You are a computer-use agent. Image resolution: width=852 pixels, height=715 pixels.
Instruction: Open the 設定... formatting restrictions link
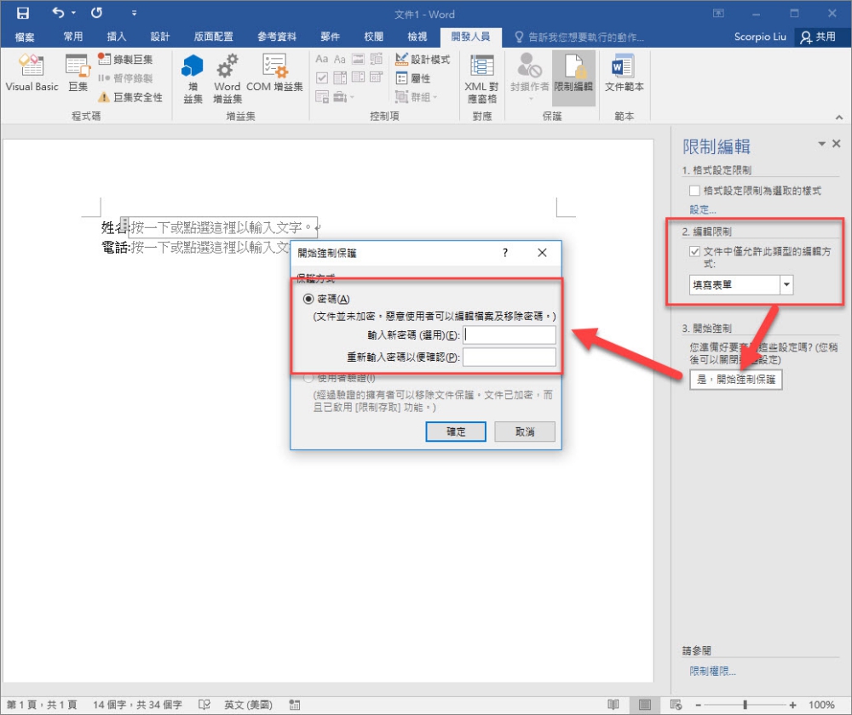[x=703, y=209]
